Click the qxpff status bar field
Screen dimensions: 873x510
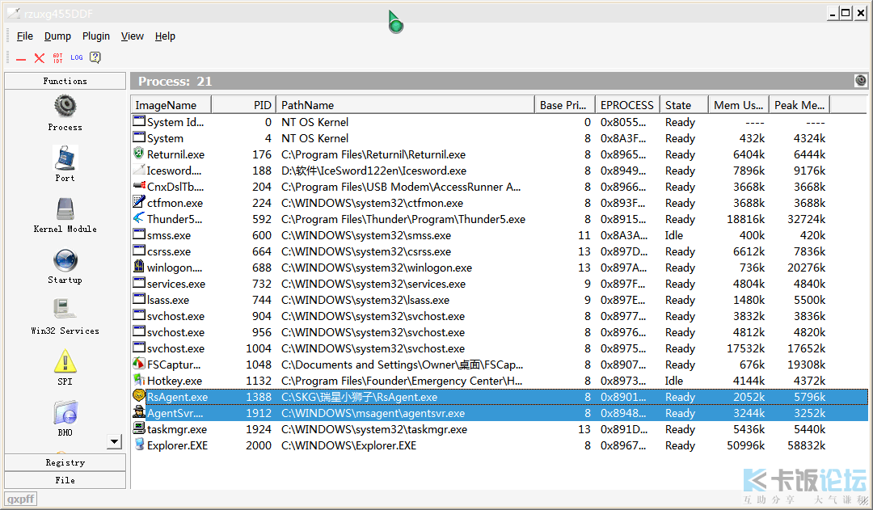click(x=20, y=499)
